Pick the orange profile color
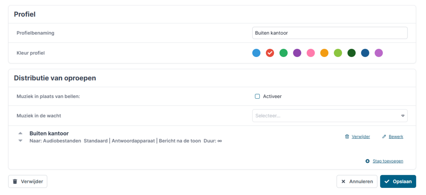Image resolution: width=426 pixels, height=195 pixels. point(324,53)
